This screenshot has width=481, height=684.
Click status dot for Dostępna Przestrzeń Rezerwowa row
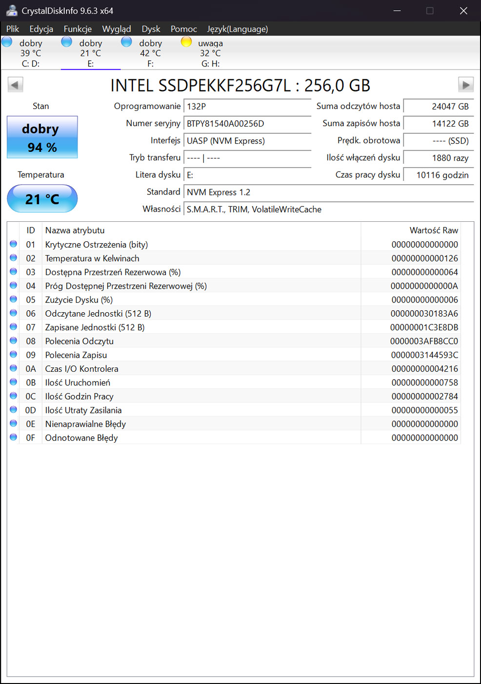pyautogui.click(x=13, y=271)
